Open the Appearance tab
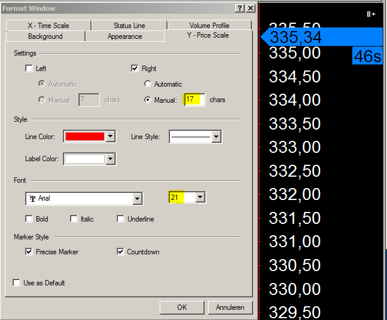387x320 pixels. click(x=125, y=36)
